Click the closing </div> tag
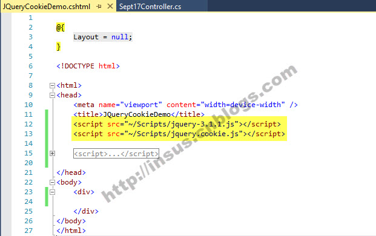The image size is (376, 236). pos(86,211)
